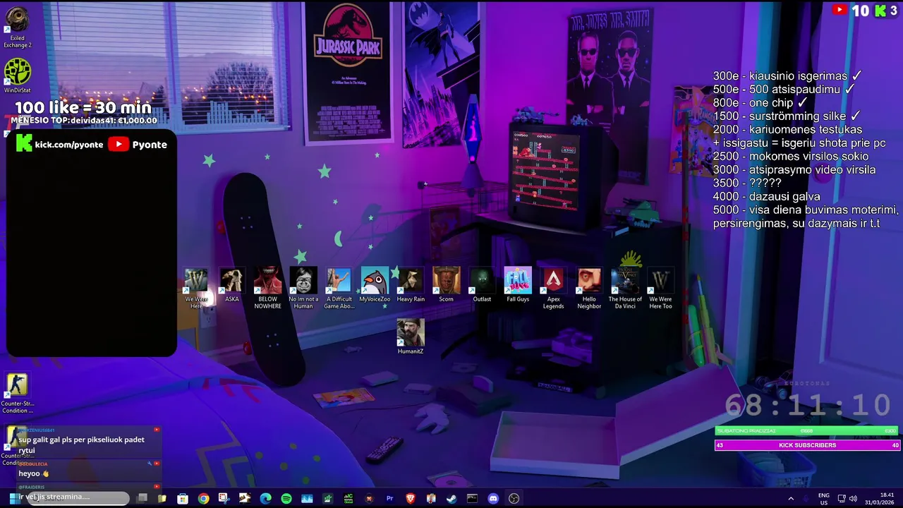Select the Outlast desktop shortcut
The height and width of the screenshot is (508, 903).
pyautogui.click(x=482, y=285)
